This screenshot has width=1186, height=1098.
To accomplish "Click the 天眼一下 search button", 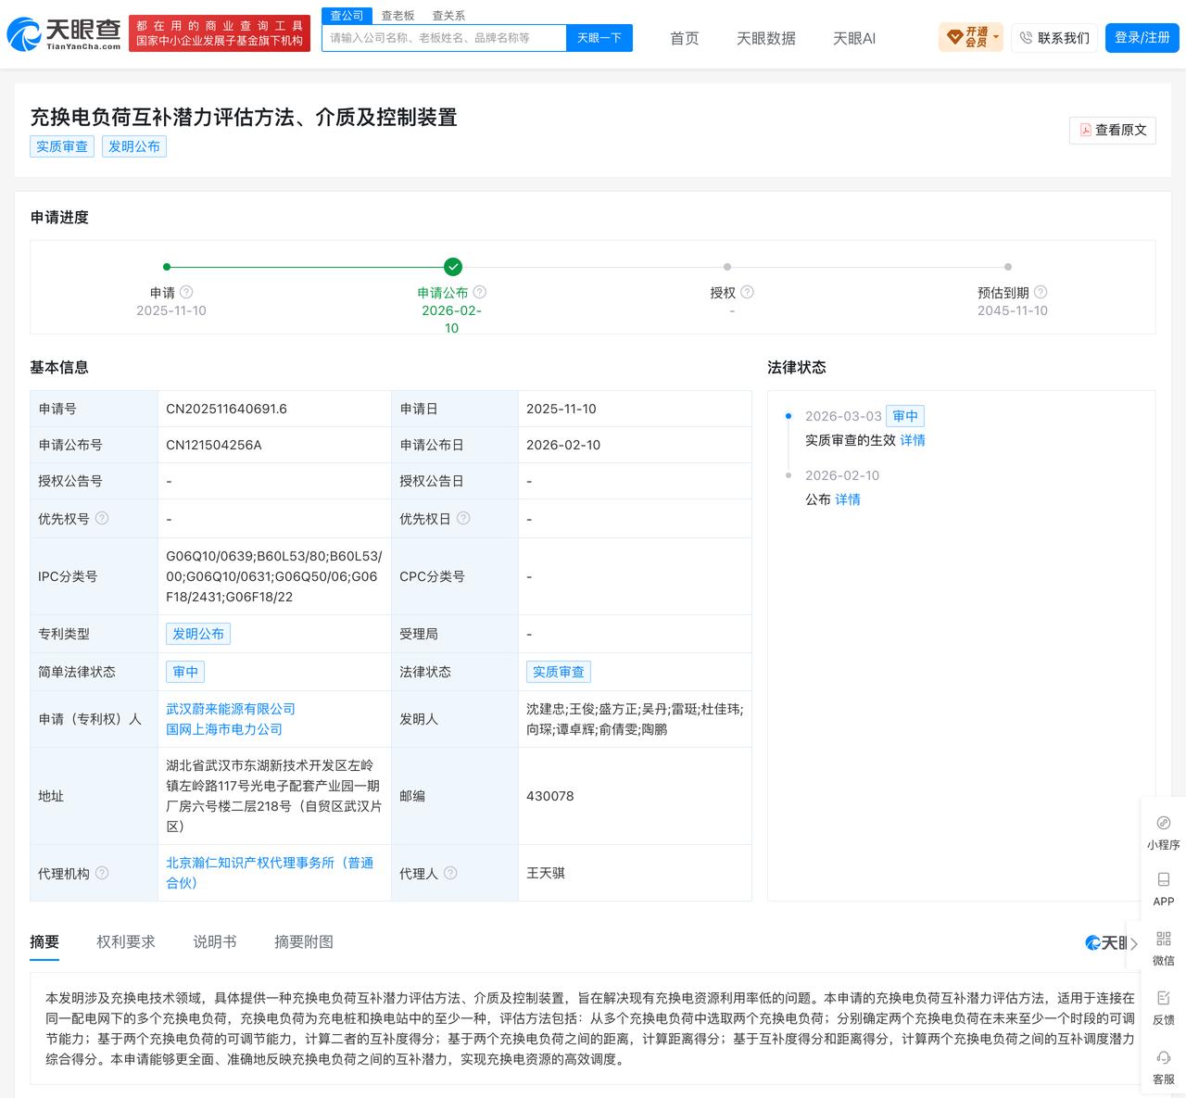I will tap(599, 38).
